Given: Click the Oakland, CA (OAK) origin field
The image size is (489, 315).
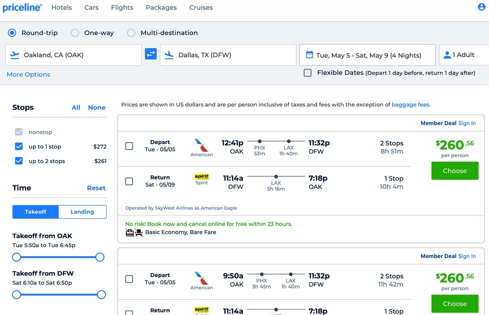Looking at the screenshot, I should tap(73, 55).
